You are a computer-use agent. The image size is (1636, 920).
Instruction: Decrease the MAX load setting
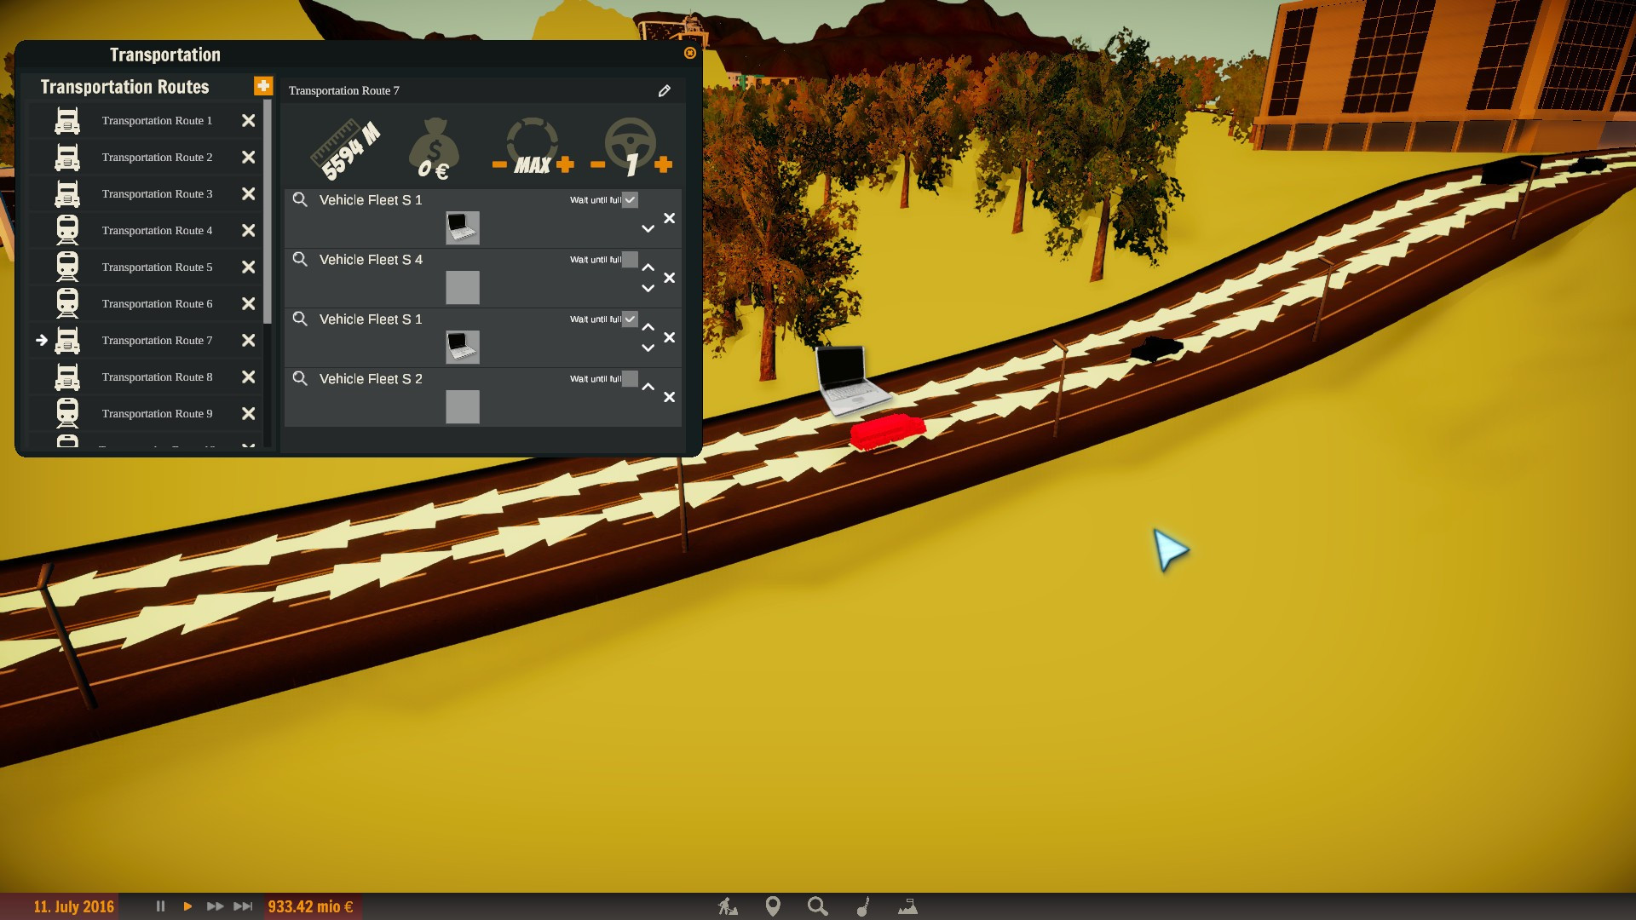[x=499, y=164]
